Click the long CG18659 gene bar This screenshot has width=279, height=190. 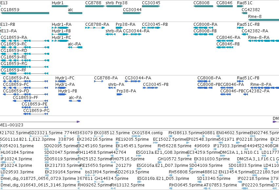(x=25, y=13)
